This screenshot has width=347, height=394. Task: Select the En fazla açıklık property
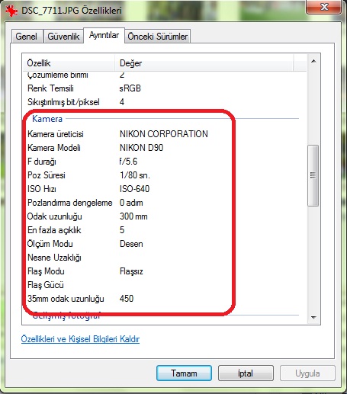(54, 230)
